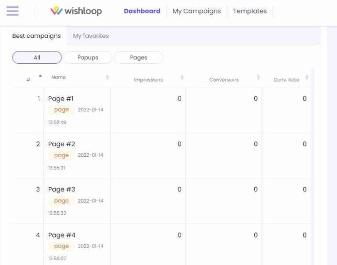Switch to My favorites tab
Image resolution: width=337 pixels, height=265 pixels.
pos(91,36)
